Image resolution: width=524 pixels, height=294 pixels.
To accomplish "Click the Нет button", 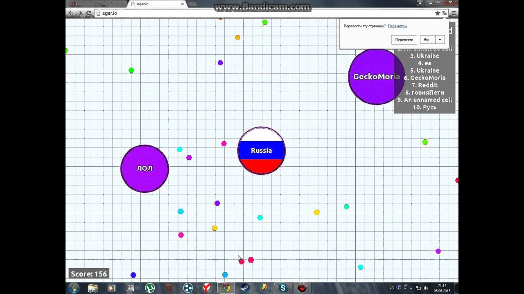I will click(x=427, y=40).
